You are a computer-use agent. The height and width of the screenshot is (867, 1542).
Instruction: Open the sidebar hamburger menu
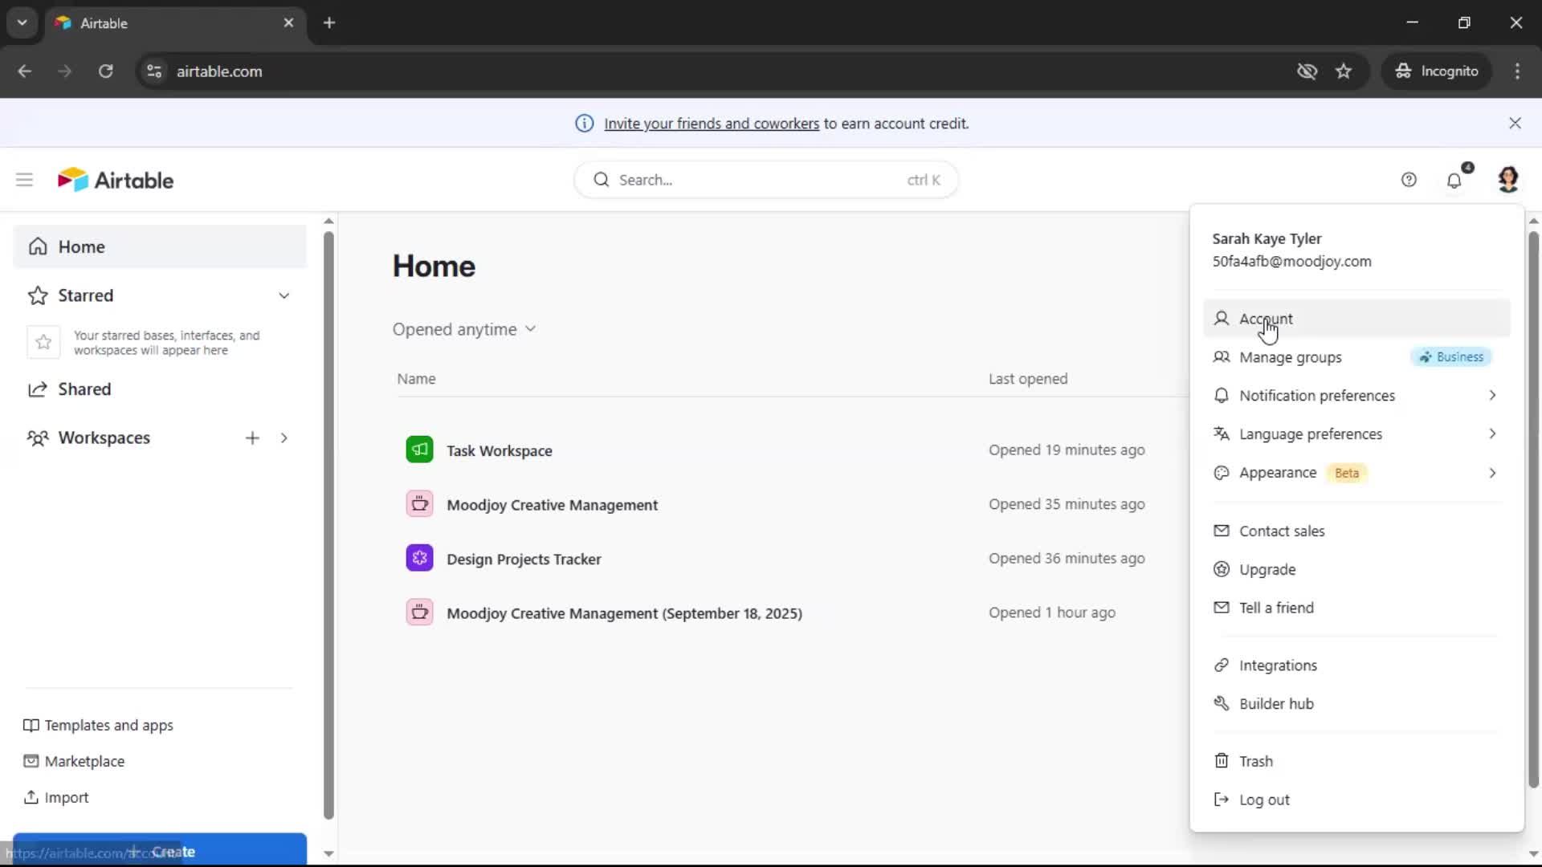(x=24, y=180)
